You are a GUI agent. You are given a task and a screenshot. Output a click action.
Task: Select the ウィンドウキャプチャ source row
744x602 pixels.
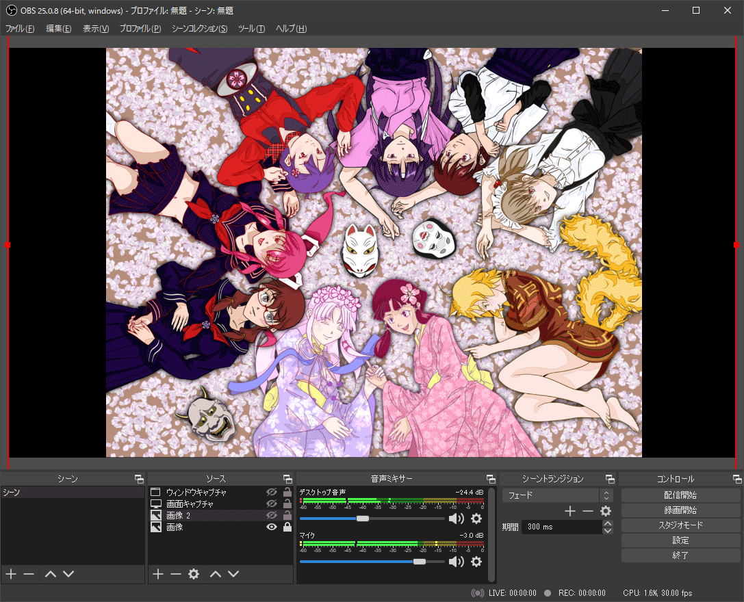tap(220, 492)
